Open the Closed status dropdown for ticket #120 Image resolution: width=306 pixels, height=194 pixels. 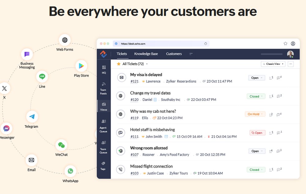click(x=256, y=96)
